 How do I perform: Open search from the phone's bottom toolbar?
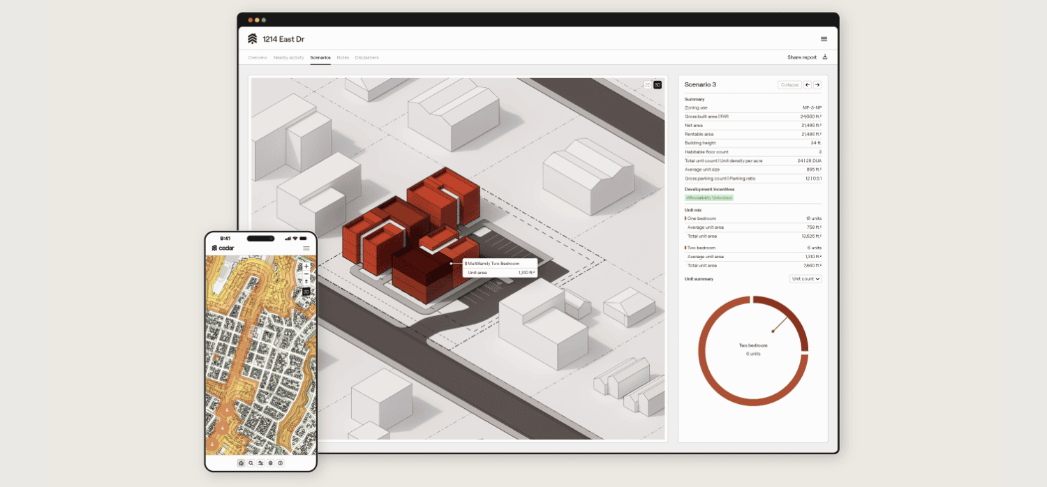click(251, 463)
